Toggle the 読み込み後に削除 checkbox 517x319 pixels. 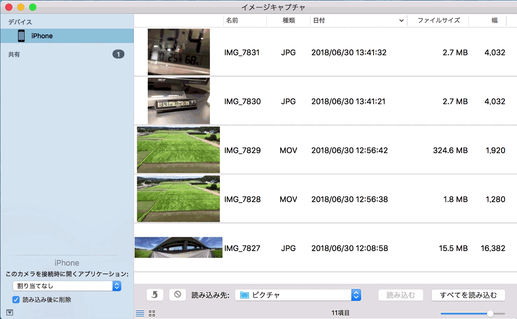16,300
